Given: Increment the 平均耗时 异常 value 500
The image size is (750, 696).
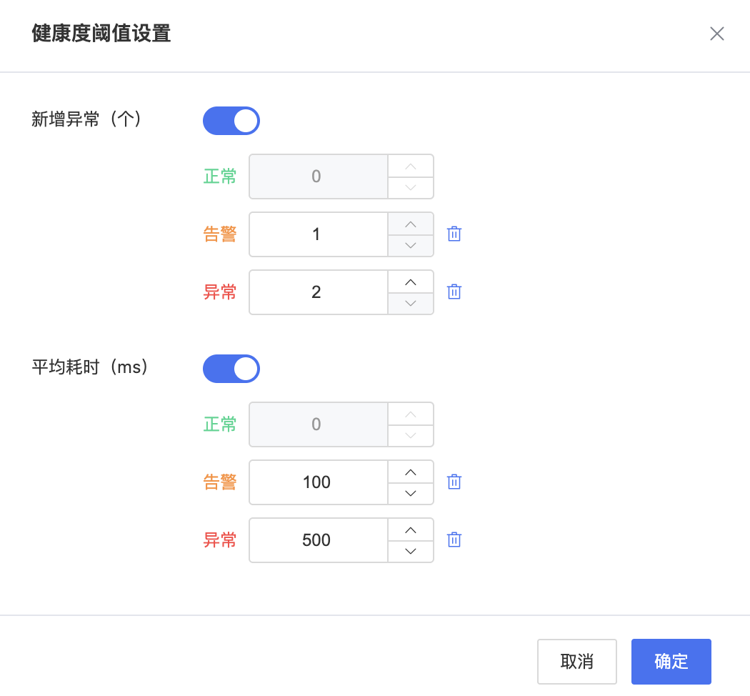Looking at the screenshot, I should [x=411, y=530].
